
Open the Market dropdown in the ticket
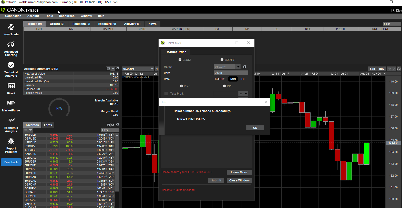point(238,67)
